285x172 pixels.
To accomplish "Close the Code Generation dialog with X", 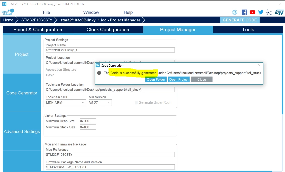I will pos(259,65).
